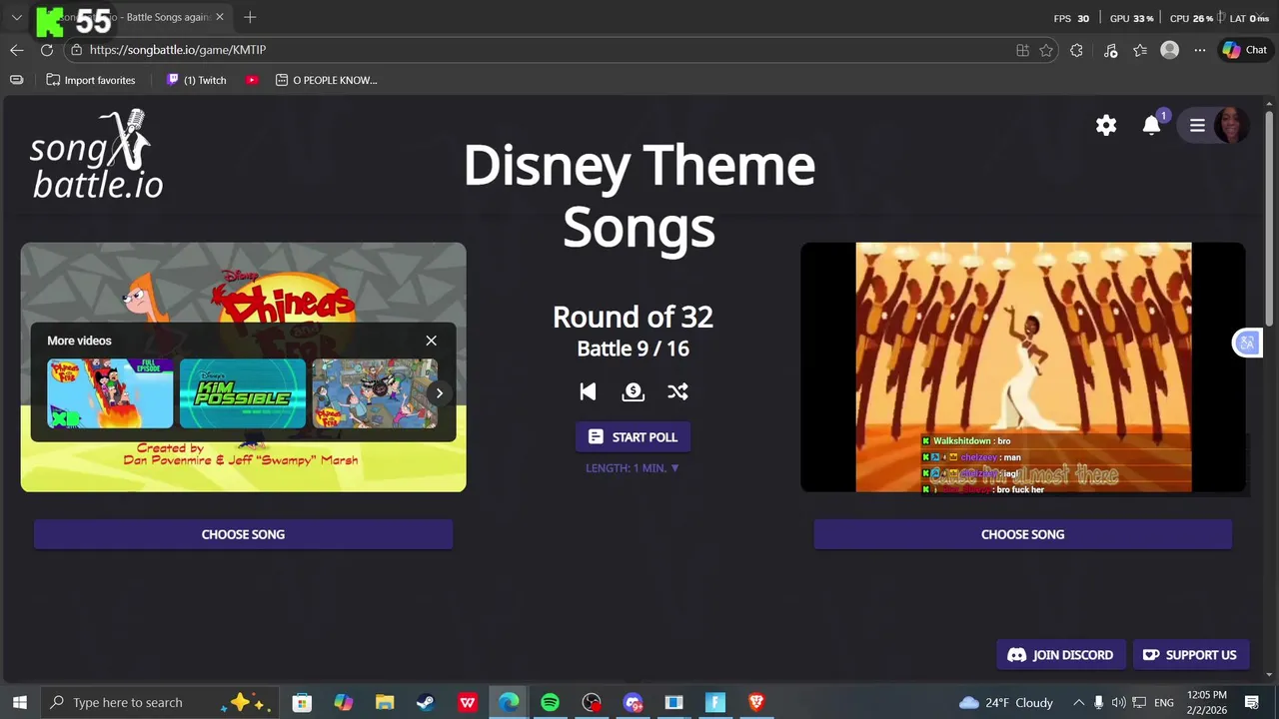Start the poll
The image size is (1279, 719).
coord(633,437)
